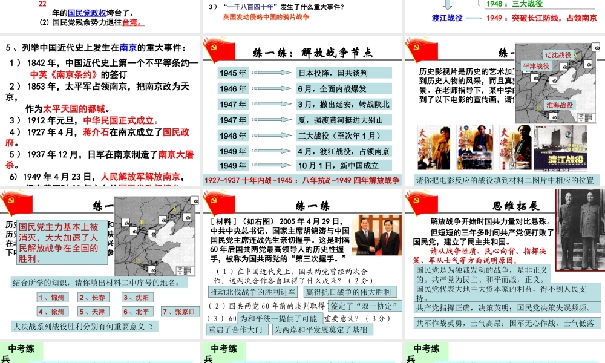The height and width of the screenshot is (363, 605).
Task: Click the answer box 3、沈阳
Action: pyautogui.click(x=137, y=298)
